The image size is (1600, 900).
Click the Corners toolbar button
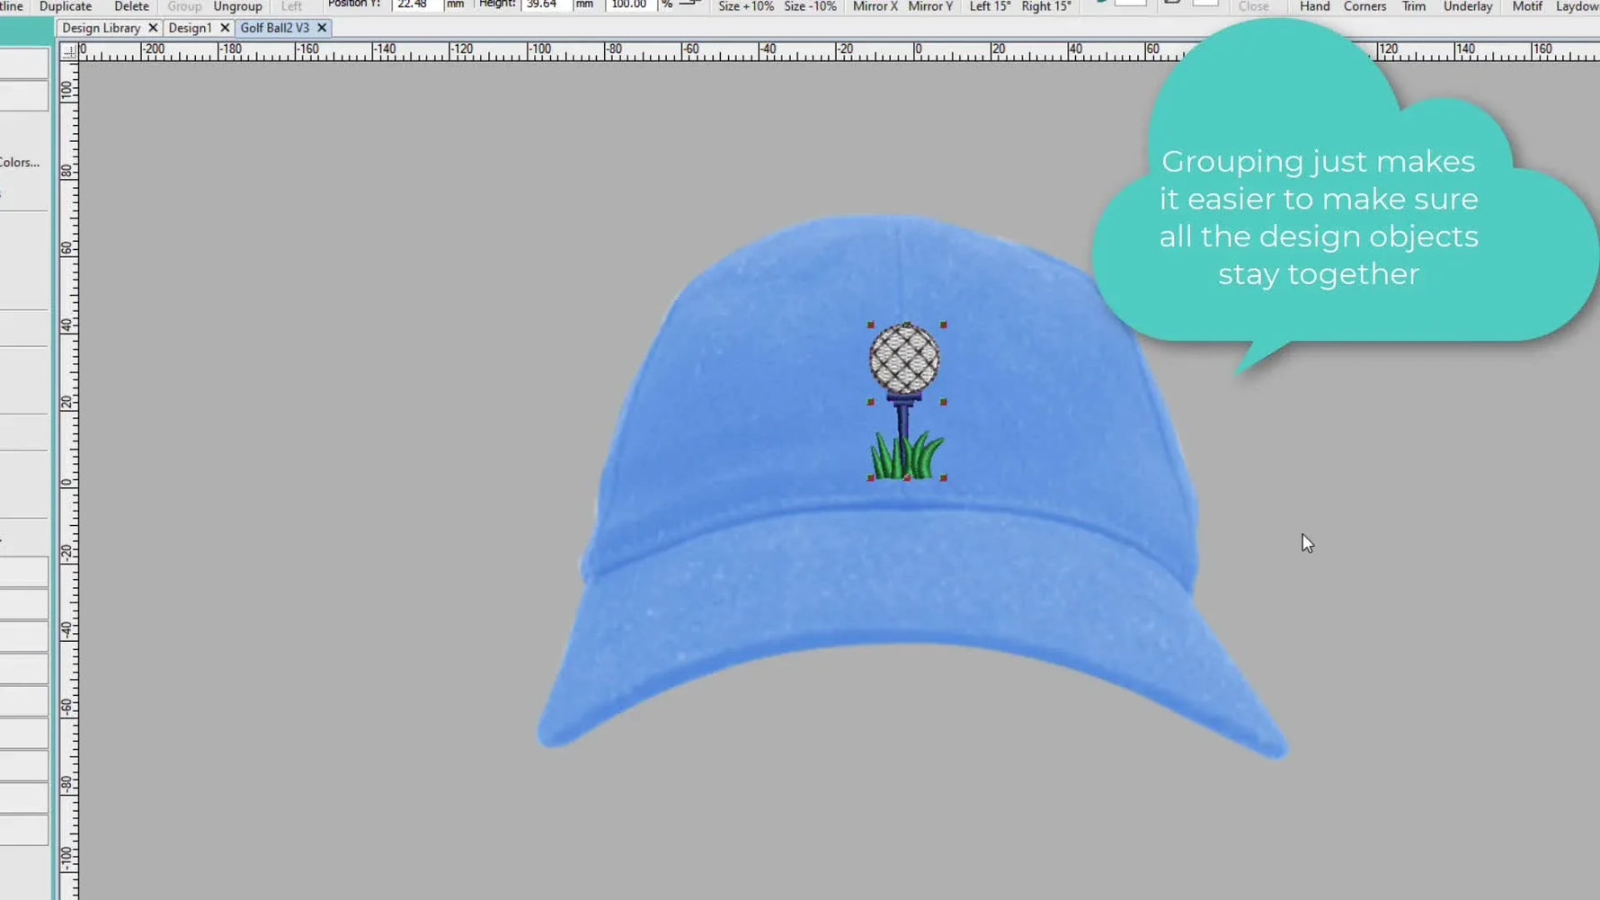[x=1364, y=6]
